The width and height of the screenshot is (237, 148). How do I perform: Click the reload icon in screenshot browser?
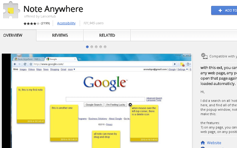point(25,64)
